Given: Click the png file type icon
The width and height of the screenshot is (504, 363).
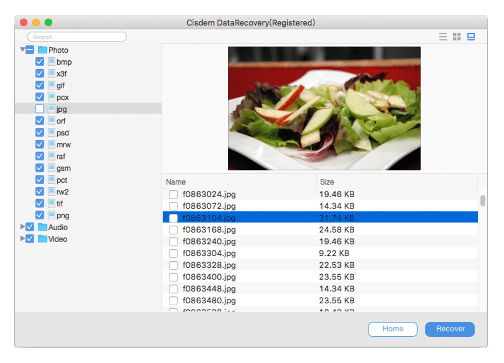Looking at the screenshot, I should (x=51, y=215).
